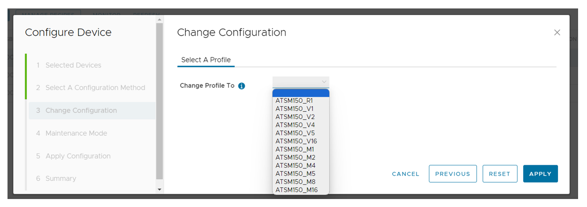Image resolution: width=587 pixels, height=207 pixels.
Task: Select the ATSM150_R1 profile option
Action: point(294,100)
